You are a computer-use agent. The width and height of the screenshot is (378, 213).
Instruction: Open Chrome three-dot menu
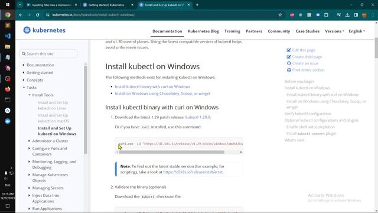point(373,15)
